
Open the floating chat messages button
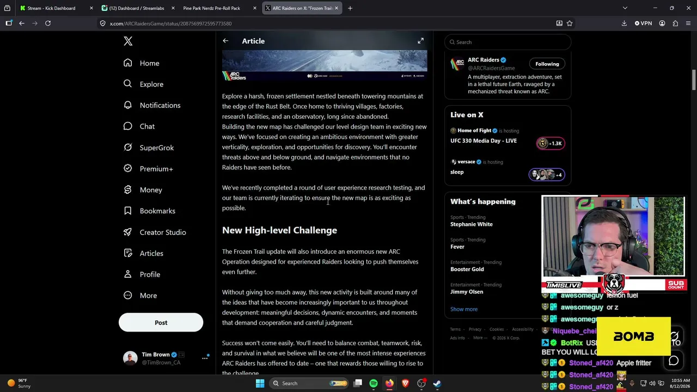point(674,360)
